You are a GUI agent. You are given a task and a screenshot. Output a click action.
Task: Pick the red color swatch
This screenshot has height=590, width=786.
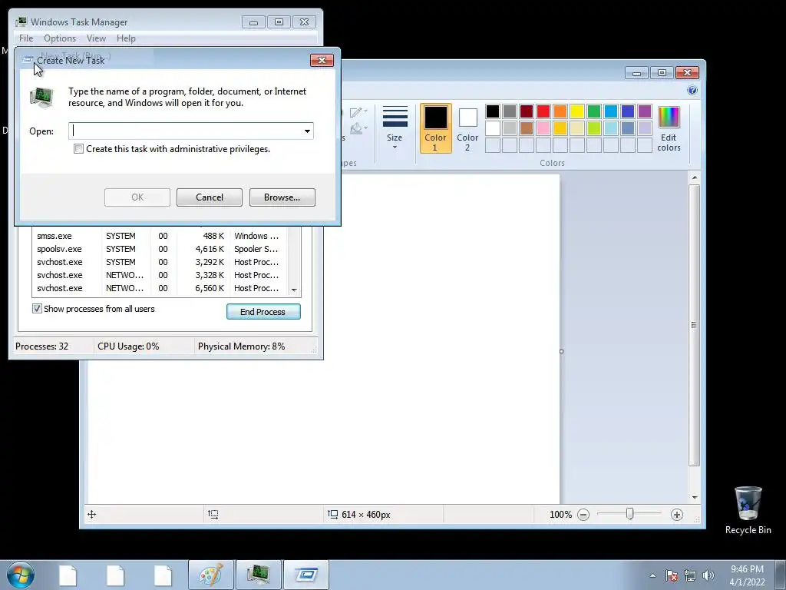tap(543, 111)
